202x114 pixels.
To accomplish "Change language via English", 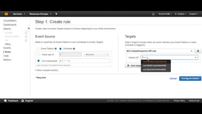I will coord(27,101).
